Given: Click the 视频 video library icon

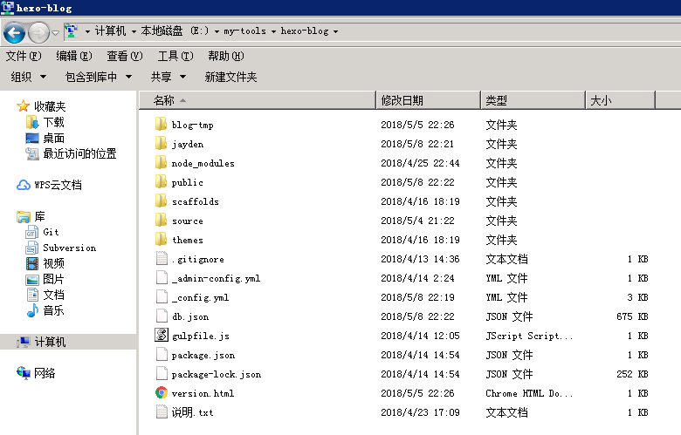Looking at the screenshot, I should click(x=32, y=263).
